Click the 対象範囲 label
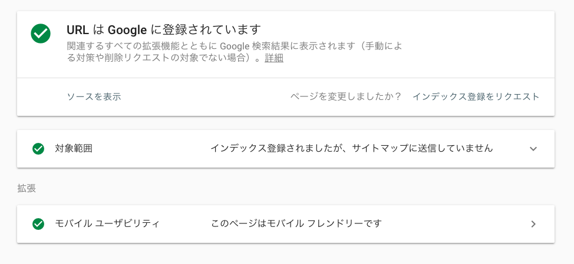Image resolution: width=574 pixels, height=264 pixels. point(74,149)
